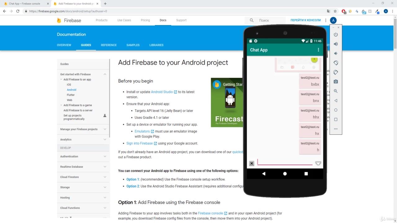Screen dimensions: 397x223
Task: Open the Products menu
Action: tap(101, 20)
